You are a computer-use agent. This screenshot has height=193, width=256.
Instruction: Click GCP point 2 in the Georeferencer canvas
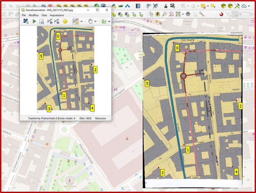click(x=92, y=65)
